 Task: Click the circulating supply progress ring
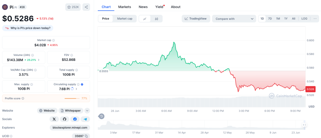point(72,89)
